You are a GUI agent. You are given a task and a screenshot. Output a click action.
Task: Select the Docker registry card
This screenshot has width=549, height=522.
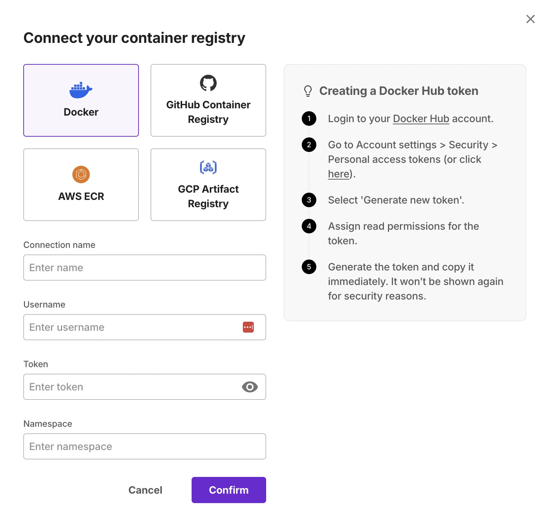[81, 100]
